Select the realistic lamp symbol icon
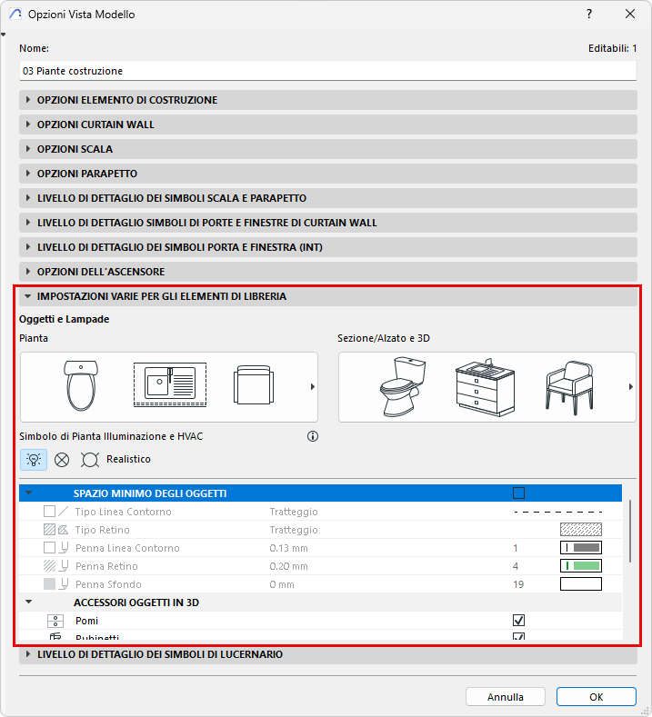Screen dimensions: 652x717 coord(34,459)
